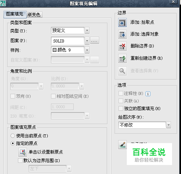181x174 pixels.
Task: Click the 颜色 9 swatch in 样例
Action: click(55, 50)
